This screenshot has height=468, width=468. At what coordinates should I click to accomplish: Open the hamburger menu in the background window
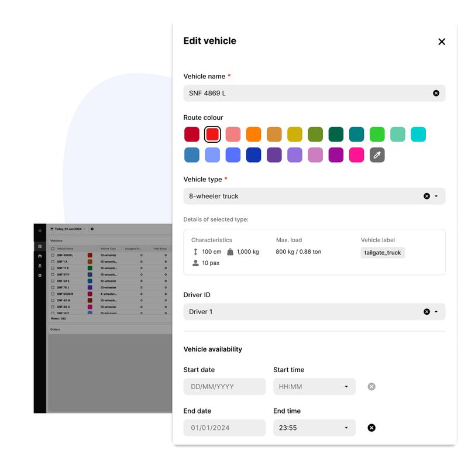tap(40, 231)
